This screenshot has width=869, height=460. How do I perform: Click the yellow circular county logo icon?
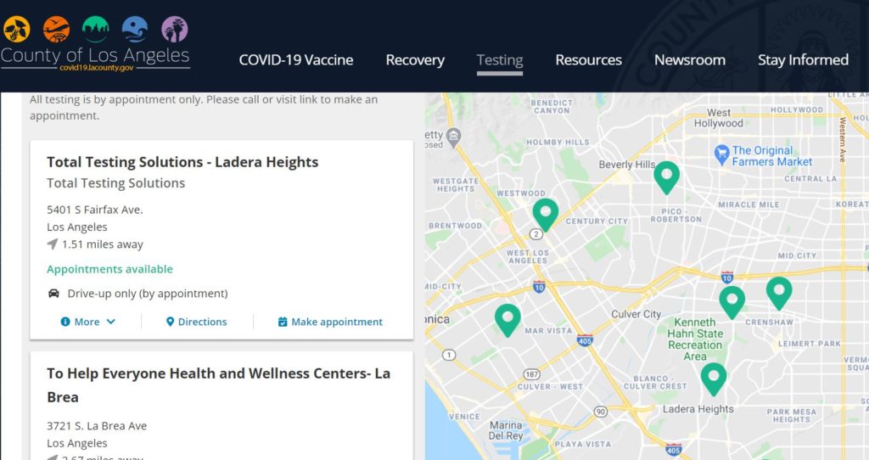[x=17, y=30]
